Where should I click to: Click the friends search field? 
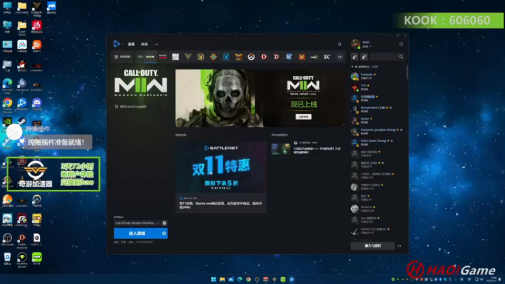tap(386, 57)
